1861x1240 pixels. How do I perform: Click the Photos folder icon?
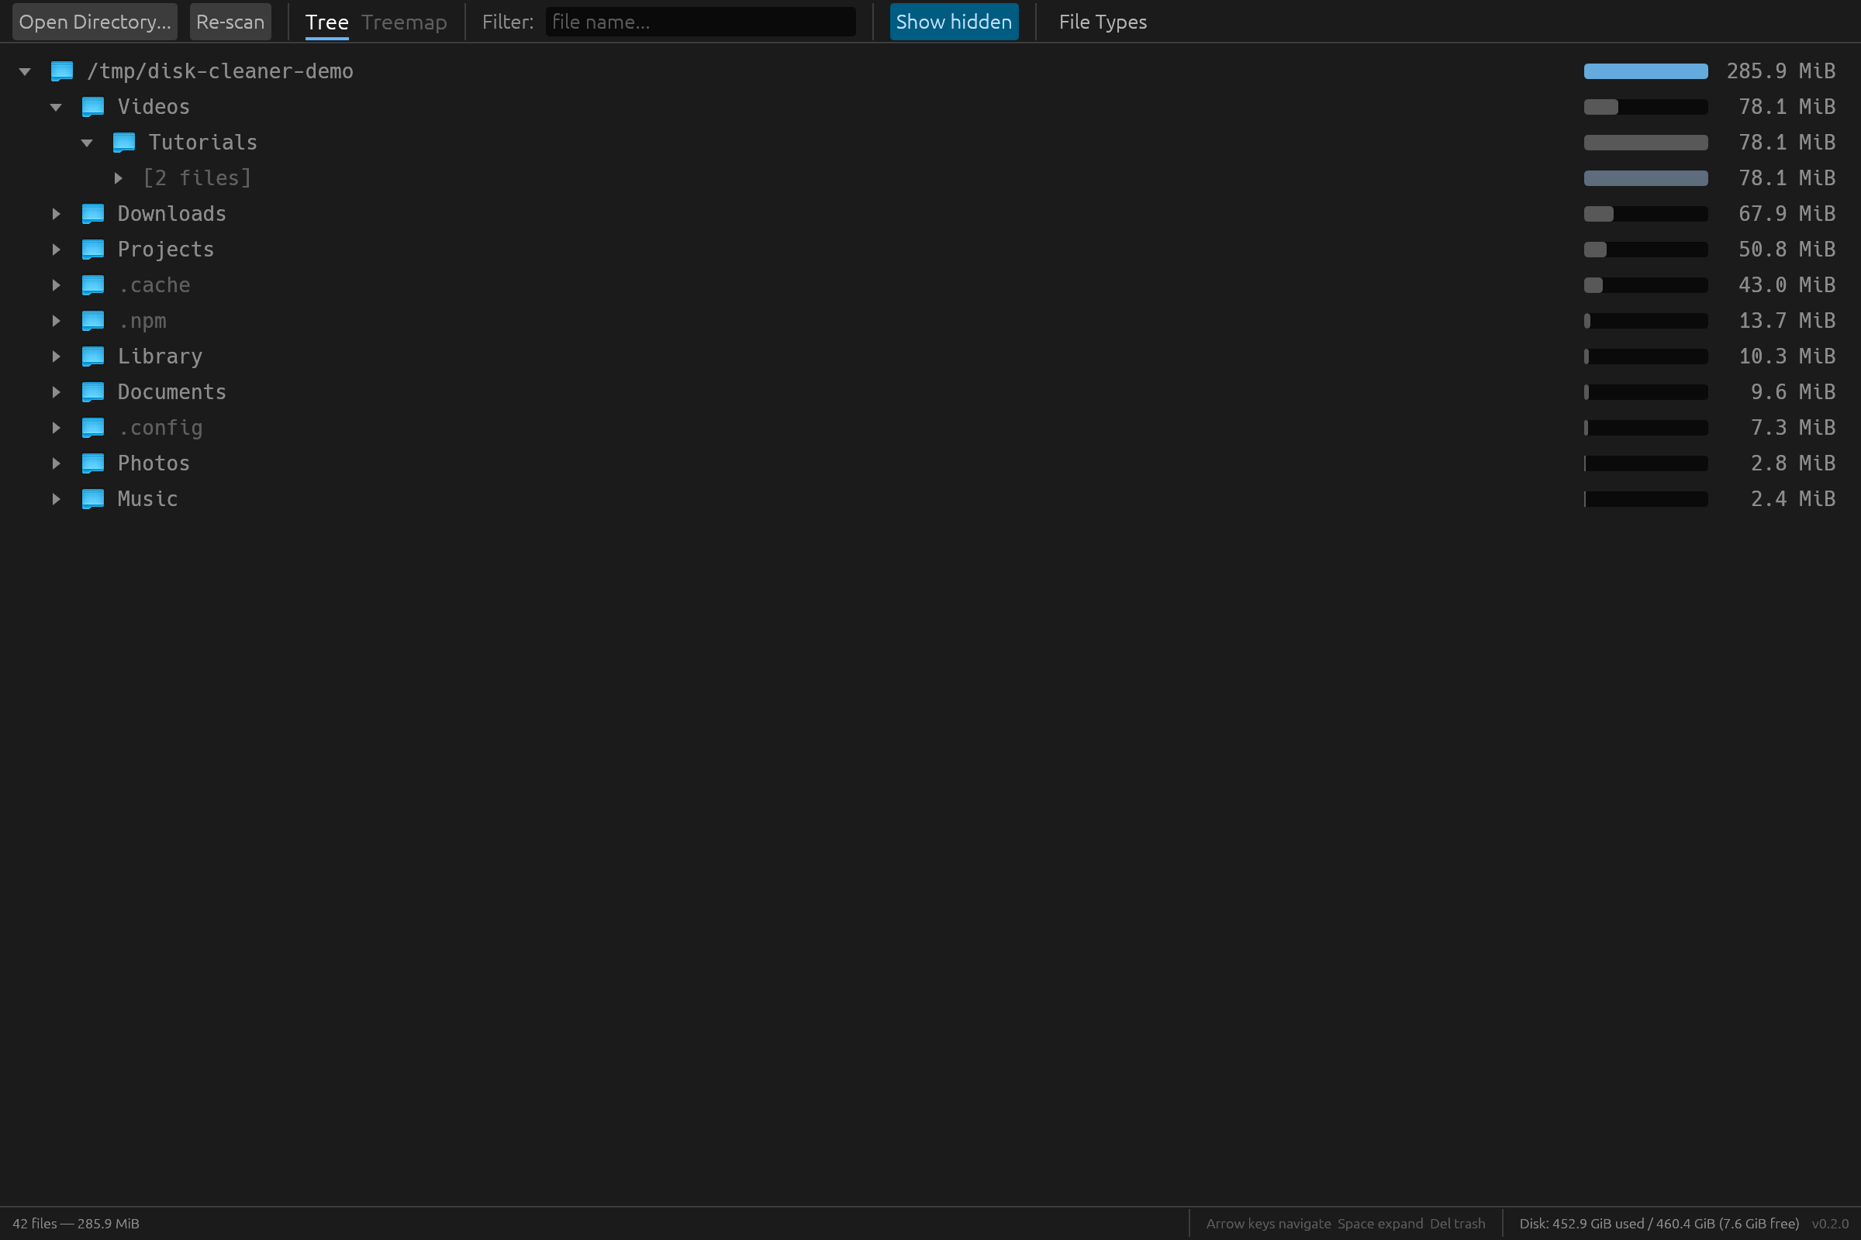click(92, 463)
